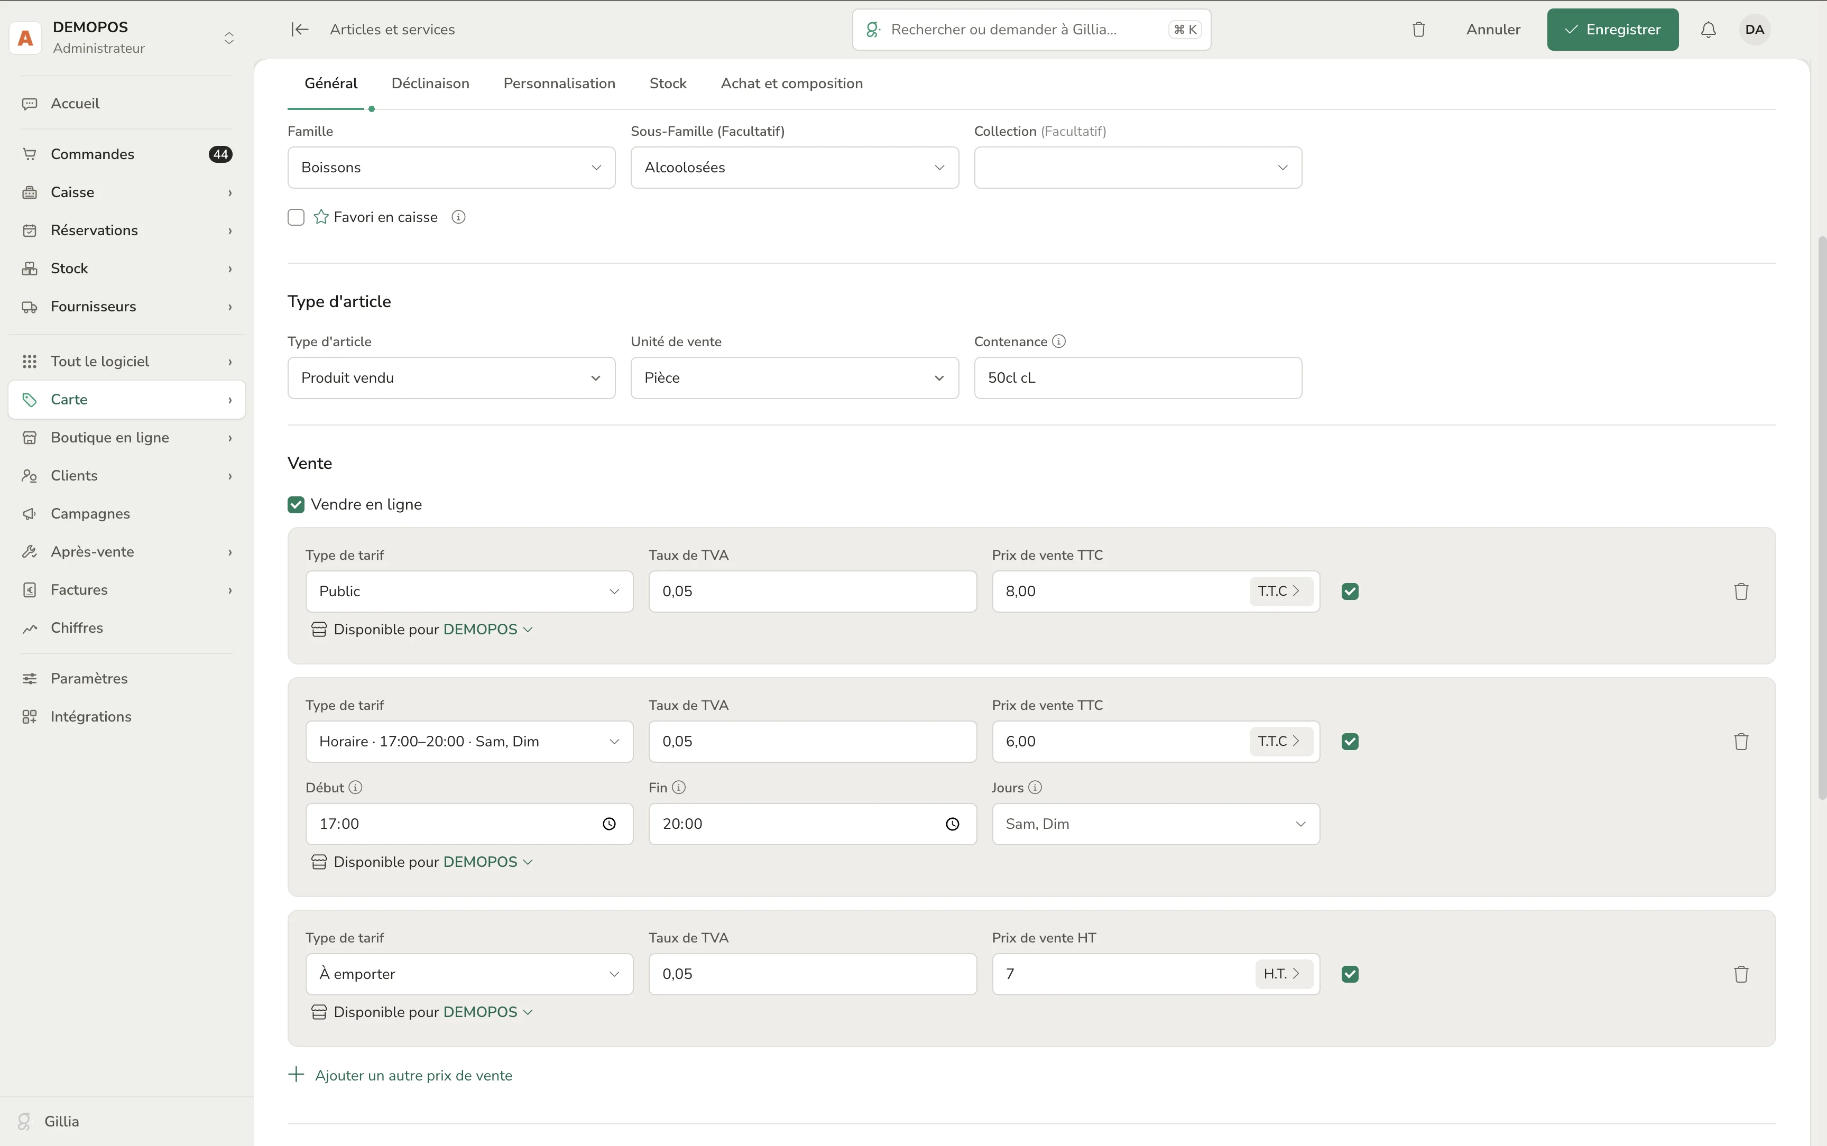This screenshot has width=1827, height=1146.
Task: Open the DA user avatar menu
Action: tap(1754, 30)
